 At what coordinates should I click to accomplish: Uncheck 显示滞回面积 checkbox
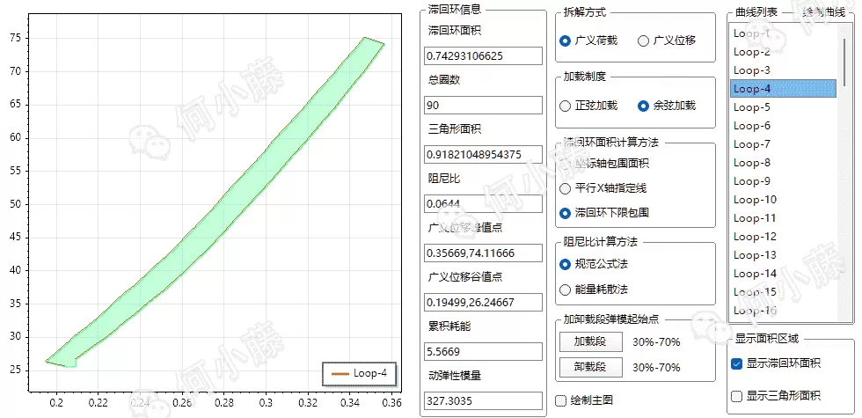click(x=737, y=363)
